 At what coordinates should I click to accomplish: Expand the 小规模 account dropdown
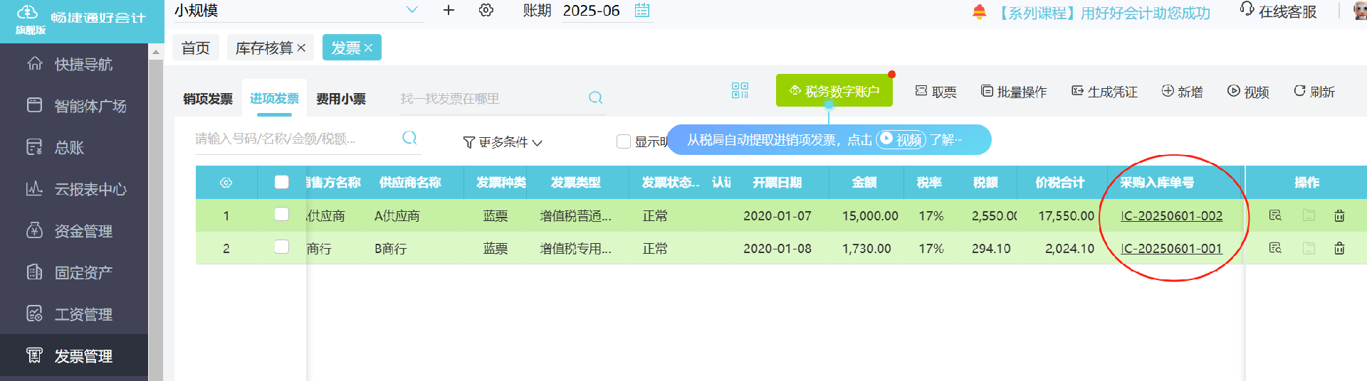tap(412, 10)
